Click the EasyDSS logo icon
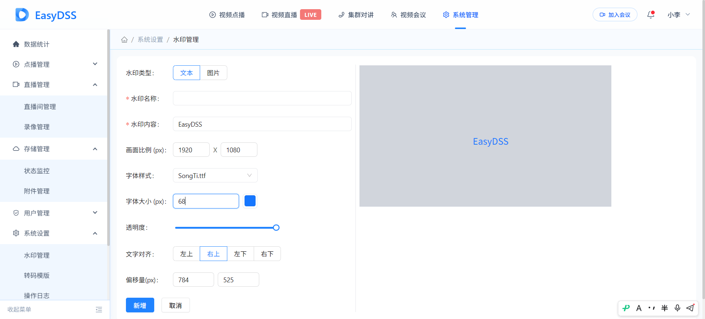 [x=22, y=15]
